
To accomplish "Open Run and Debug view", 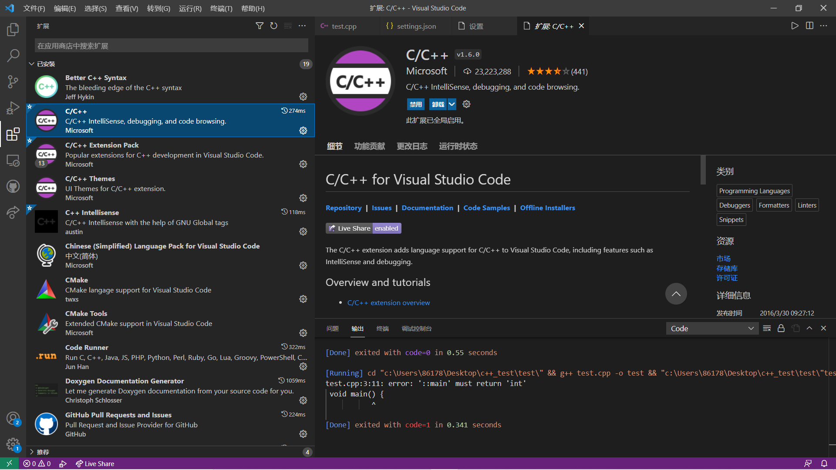I will pos(13,107).
